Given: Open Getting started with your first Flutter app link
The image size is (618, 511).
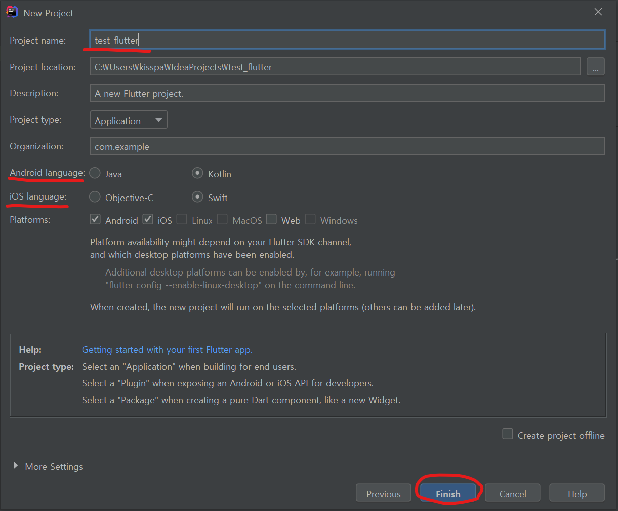Looking at the screenshot, I should [167, 350].
